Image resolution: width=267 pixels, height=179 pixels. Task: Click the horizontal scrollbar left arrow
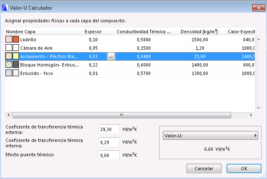[x=8, y=115]
